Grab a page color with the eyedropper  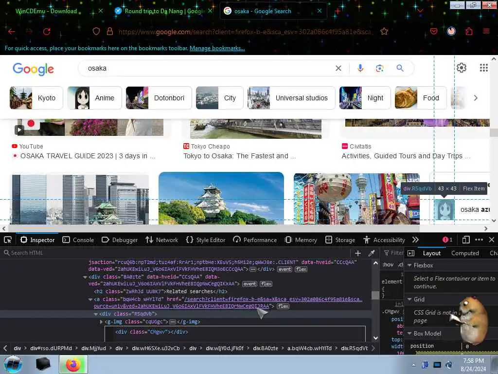tap(371, 253)
